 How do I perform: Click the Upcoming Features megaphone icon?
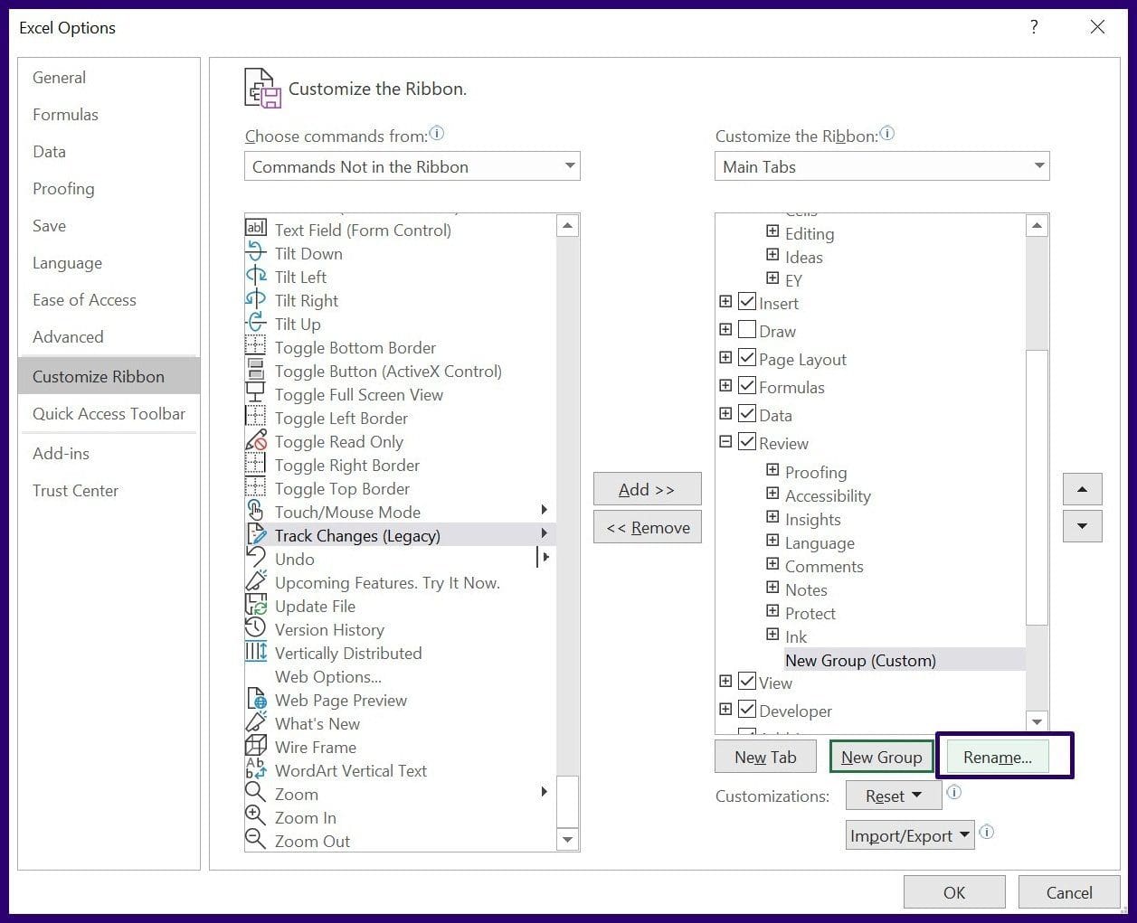pos(256,581)
